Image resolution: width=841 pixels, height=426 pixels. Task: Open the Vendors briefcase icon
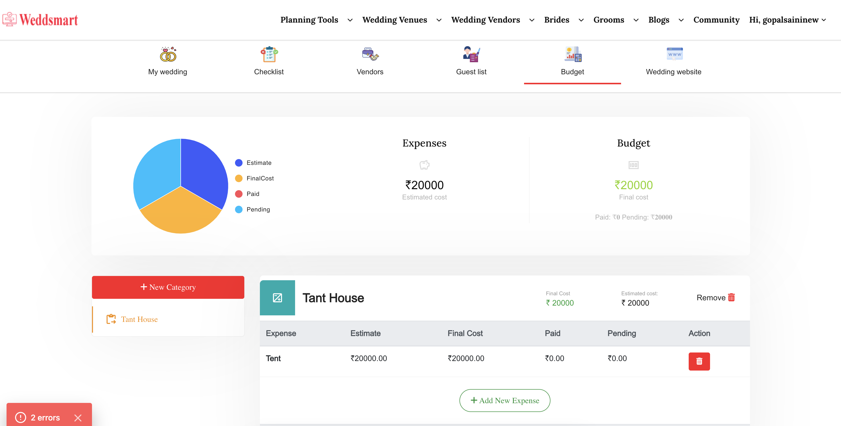[x=370, y=54]
